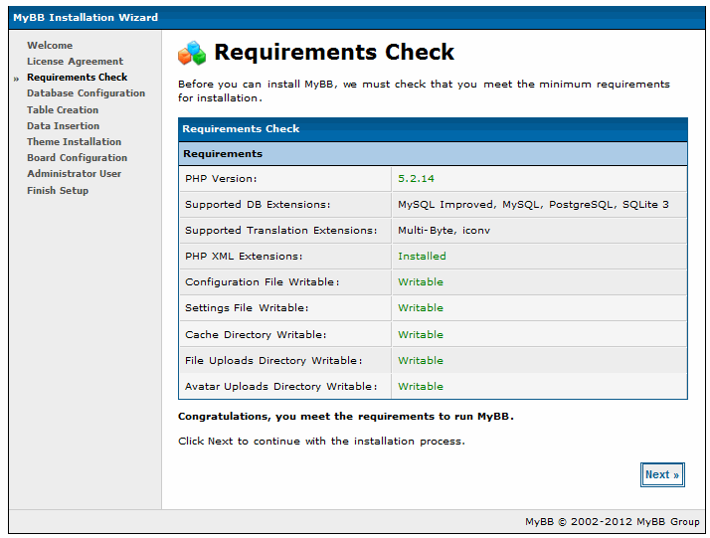Select Board Configuration step in sidebar
The image size is (710, 538).
pyautogui.click(x=77, y=157)
